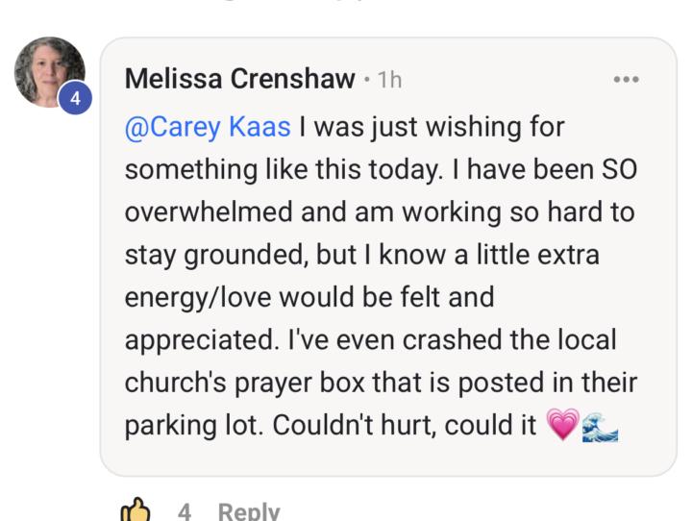Screen dimensions: 692x521
Task: Click the word "appreciated" in the comment
Action: 202,341
